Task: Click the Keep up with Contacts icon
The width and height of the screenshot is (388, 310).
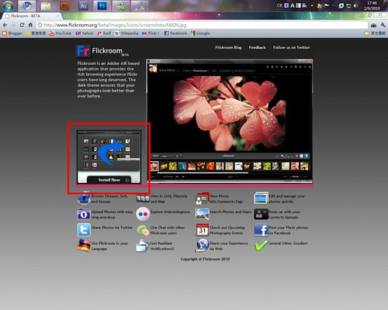Action: (x=261, y=214)
